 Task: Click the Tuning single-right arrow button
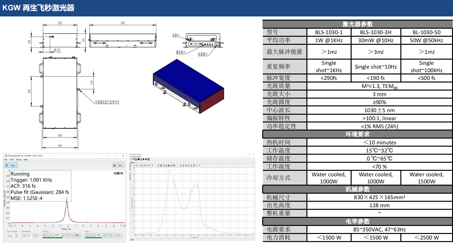click(63, 235)
